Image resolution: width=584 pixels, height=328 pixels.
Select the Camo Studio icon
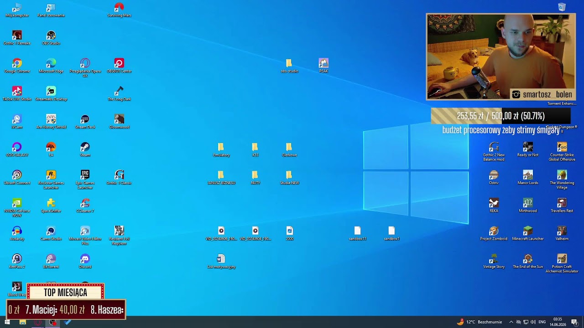pyautogui.click(x=51, y=233)
